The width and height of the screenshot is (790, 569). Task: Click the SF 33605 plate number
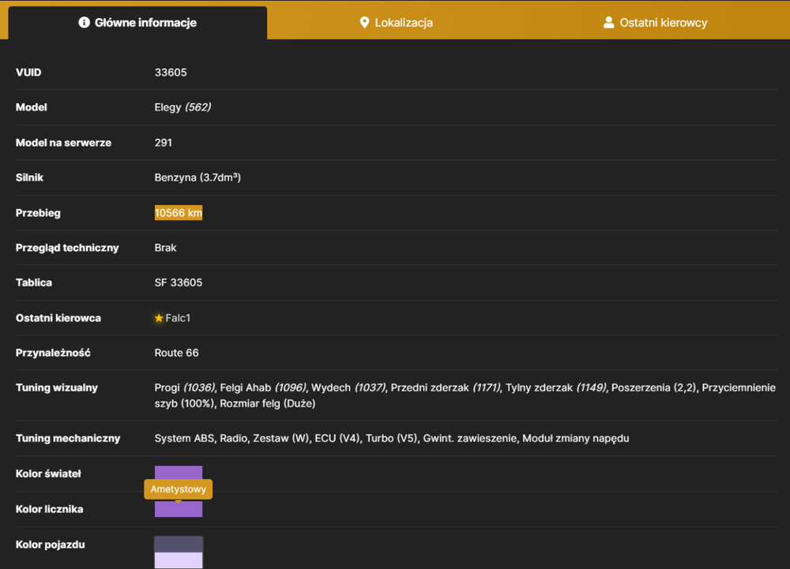pos(179,283)
